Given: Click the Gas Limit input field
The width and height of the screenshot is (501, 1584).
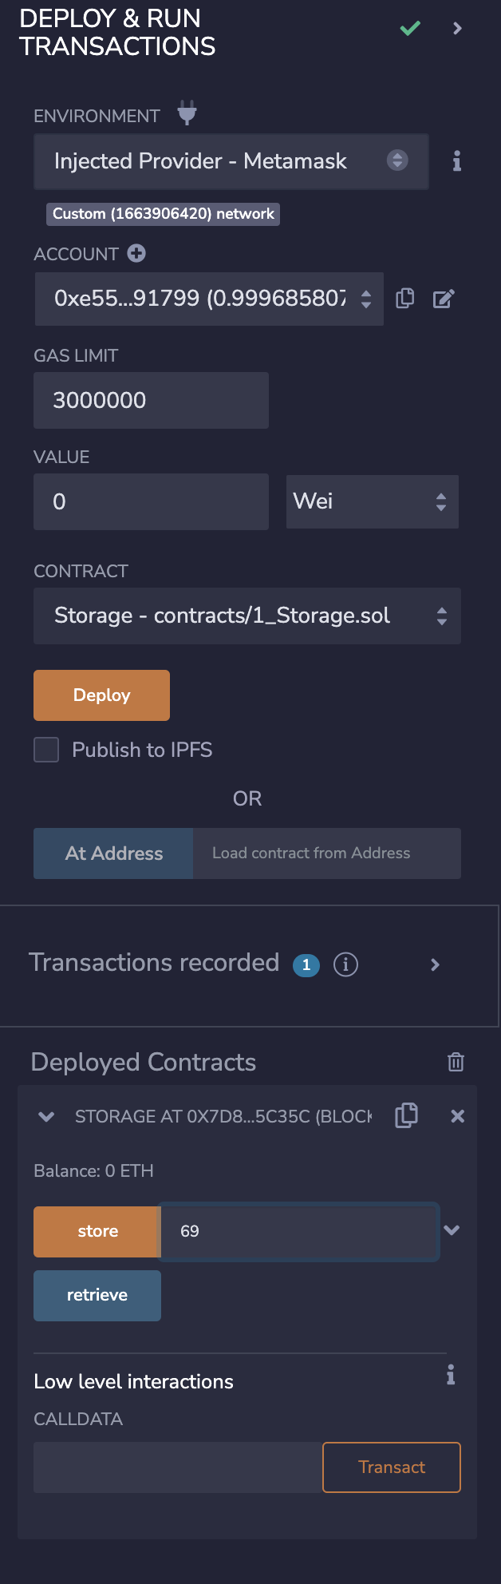Looking at the screenshot, I should pyautogui.click(x=151, y=401).
